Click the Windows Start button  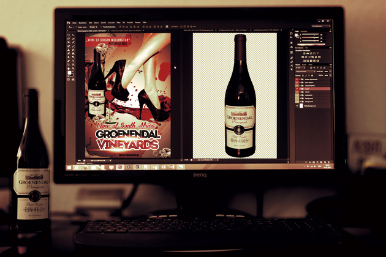pos(69,167)
